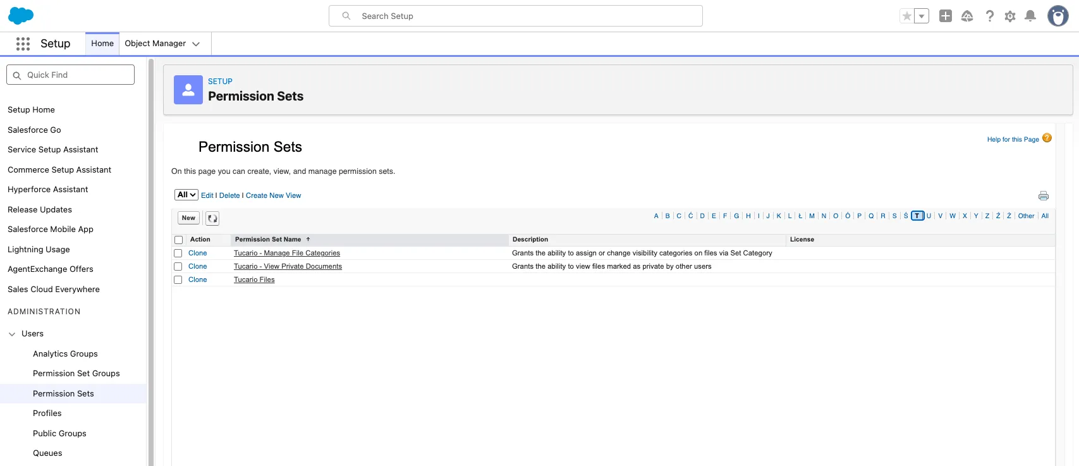Sort by the License column header
This screenshot has height=466, width=1079.
pos(802,240)
